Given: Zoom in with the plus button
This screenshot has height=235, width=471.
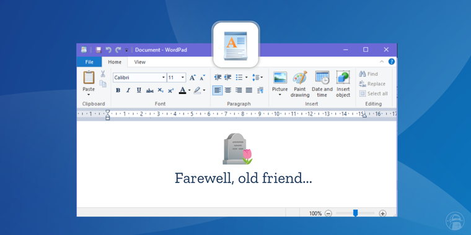Looking at the screenshot, I should (382, 213).
